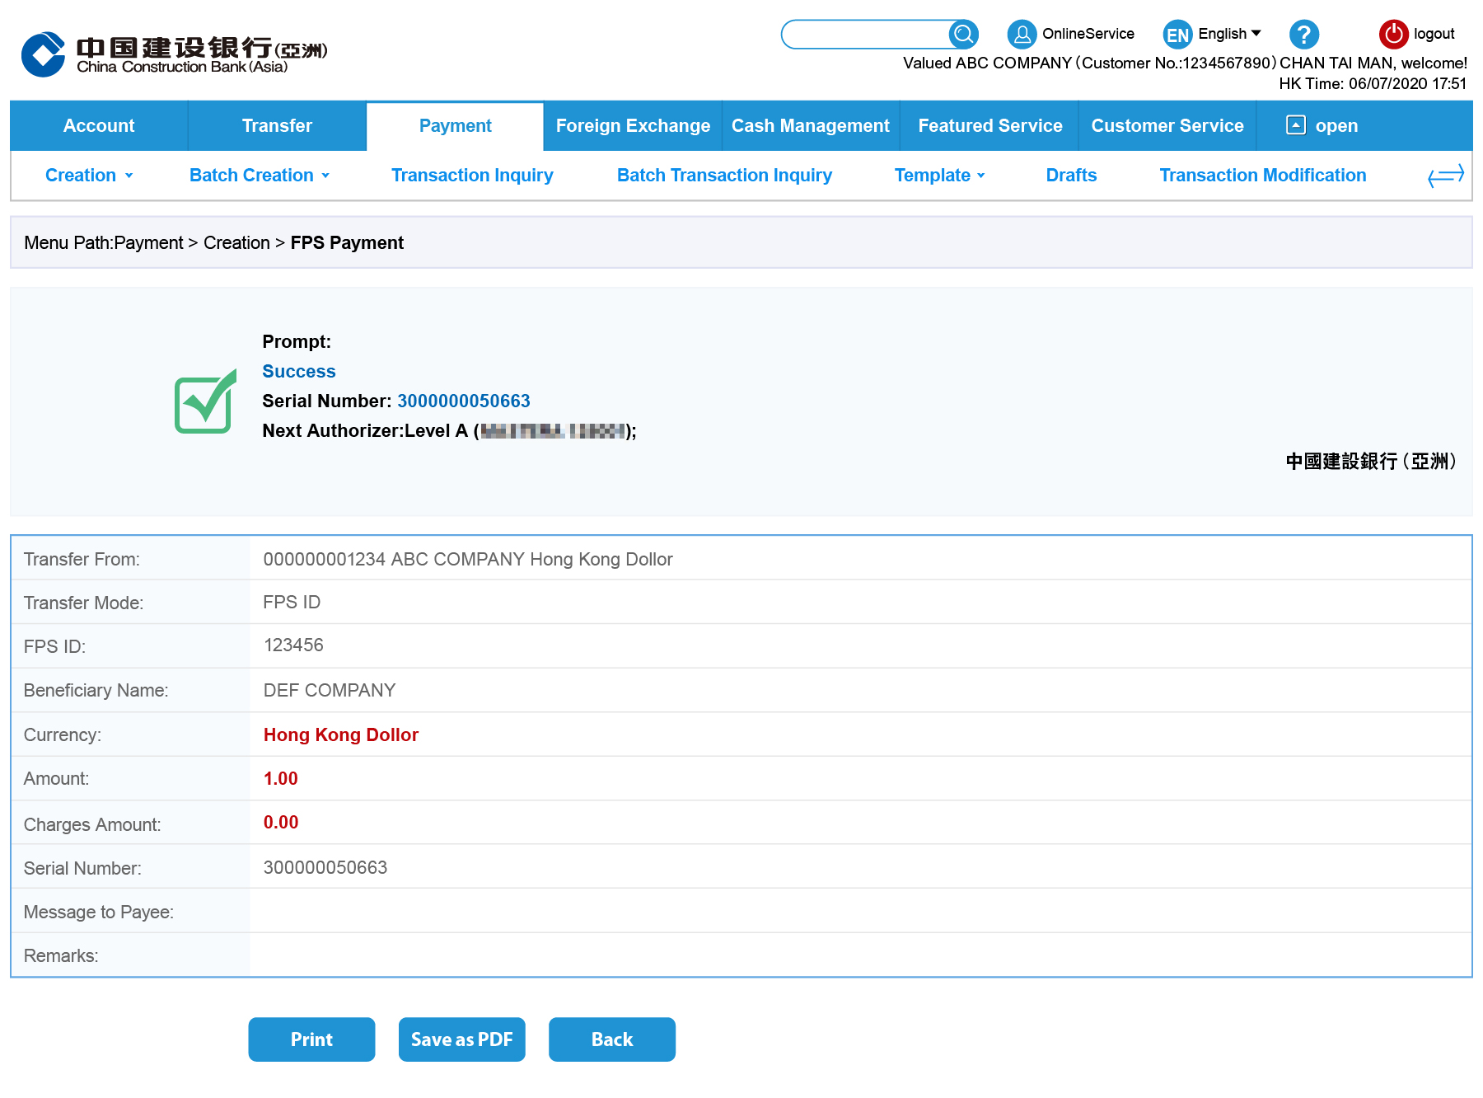Click the China Construction Bank logo
This screenshot has width=1483, height=1098.
[x=175, y=54]
